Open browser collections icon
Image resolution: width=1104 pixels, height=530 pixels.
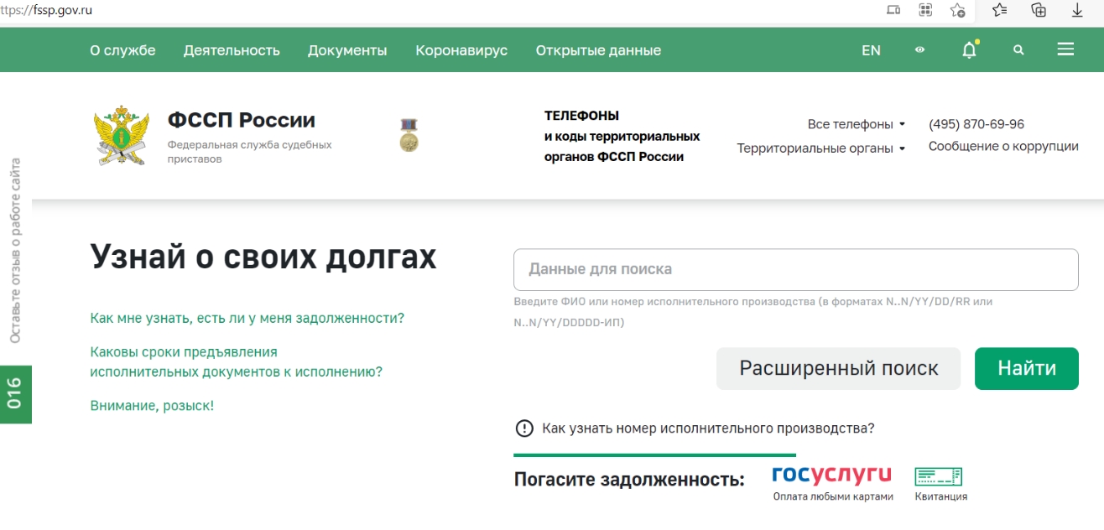click(x=1039, y=10)
